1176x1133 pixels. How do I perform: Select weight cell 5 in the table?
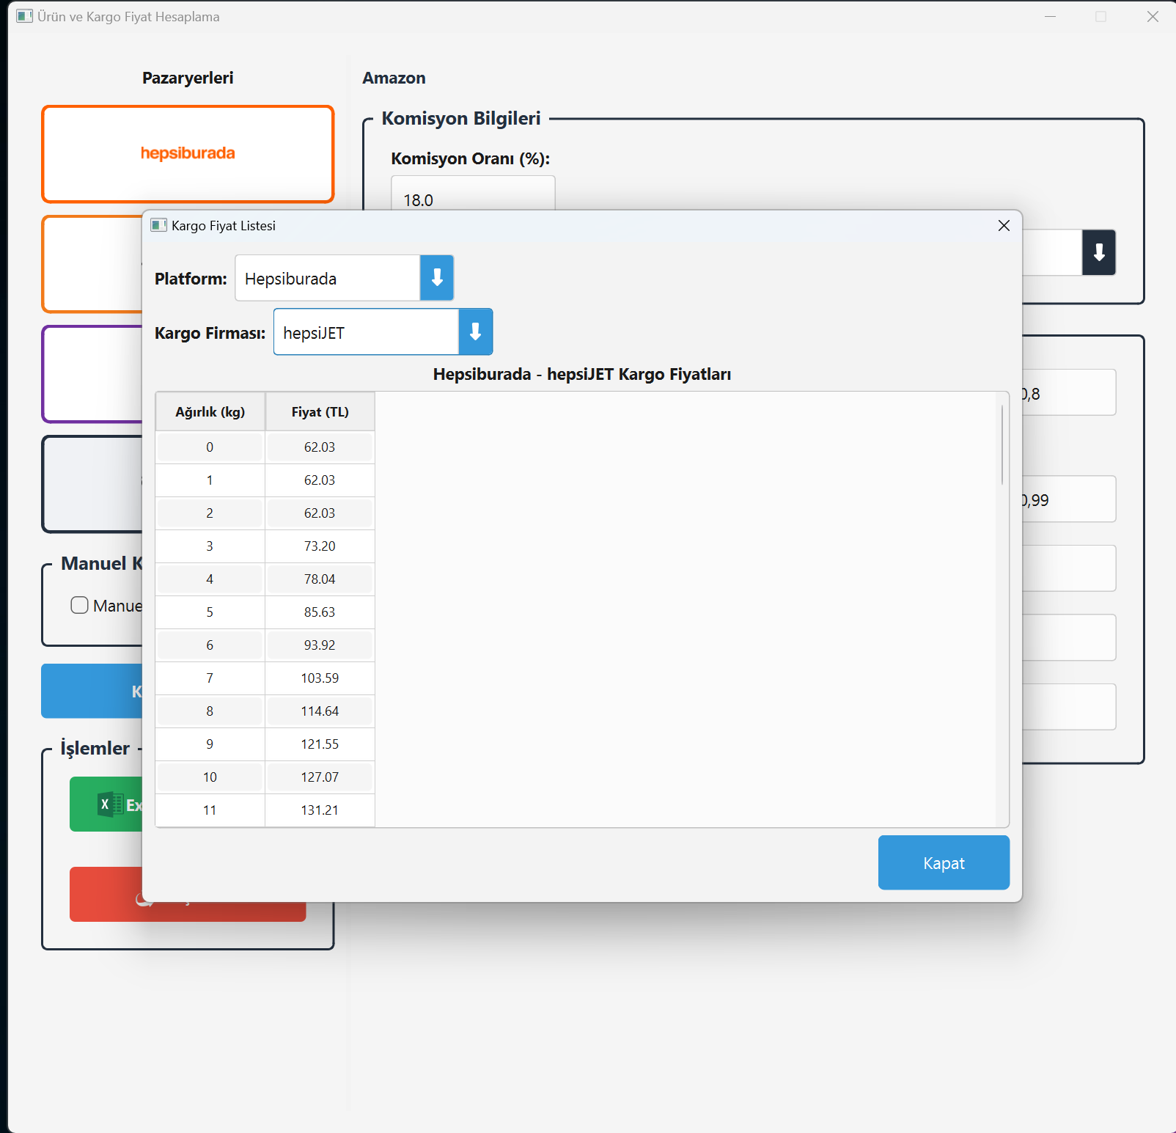pos(210,612)
